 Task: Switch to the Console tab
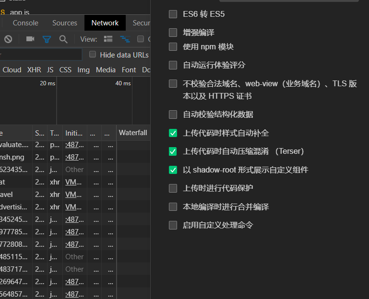[25, 23]
